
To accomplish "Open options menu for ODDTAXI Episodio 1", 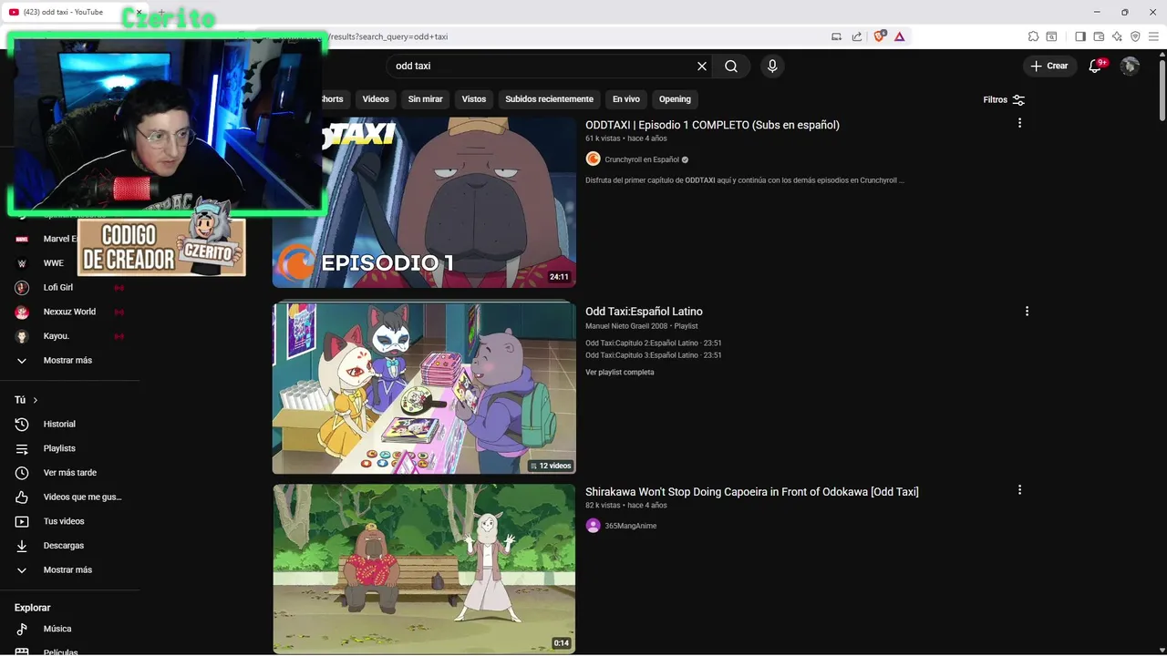I will [x=1019, y=123].
